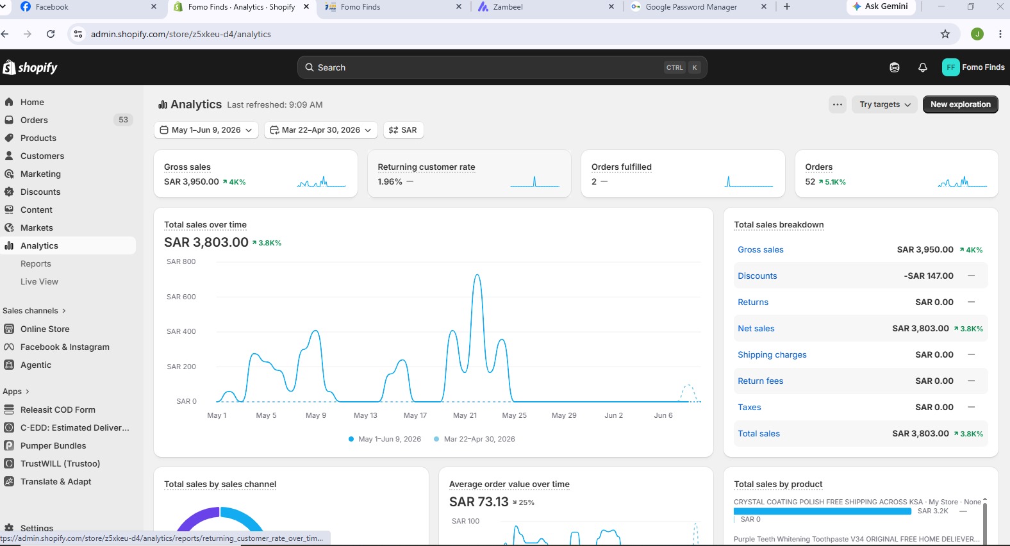Click the Analytics bar chart sidebar icon
Screen dimensions: 1010x546
(x=9, y=245)
